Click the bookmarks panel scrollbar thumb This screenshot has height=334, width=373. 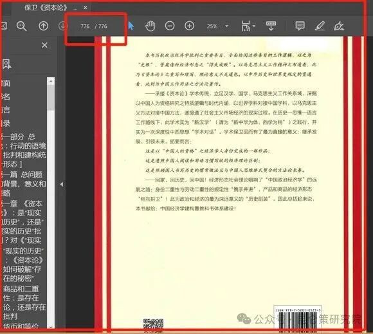click(x=50, y=98)
